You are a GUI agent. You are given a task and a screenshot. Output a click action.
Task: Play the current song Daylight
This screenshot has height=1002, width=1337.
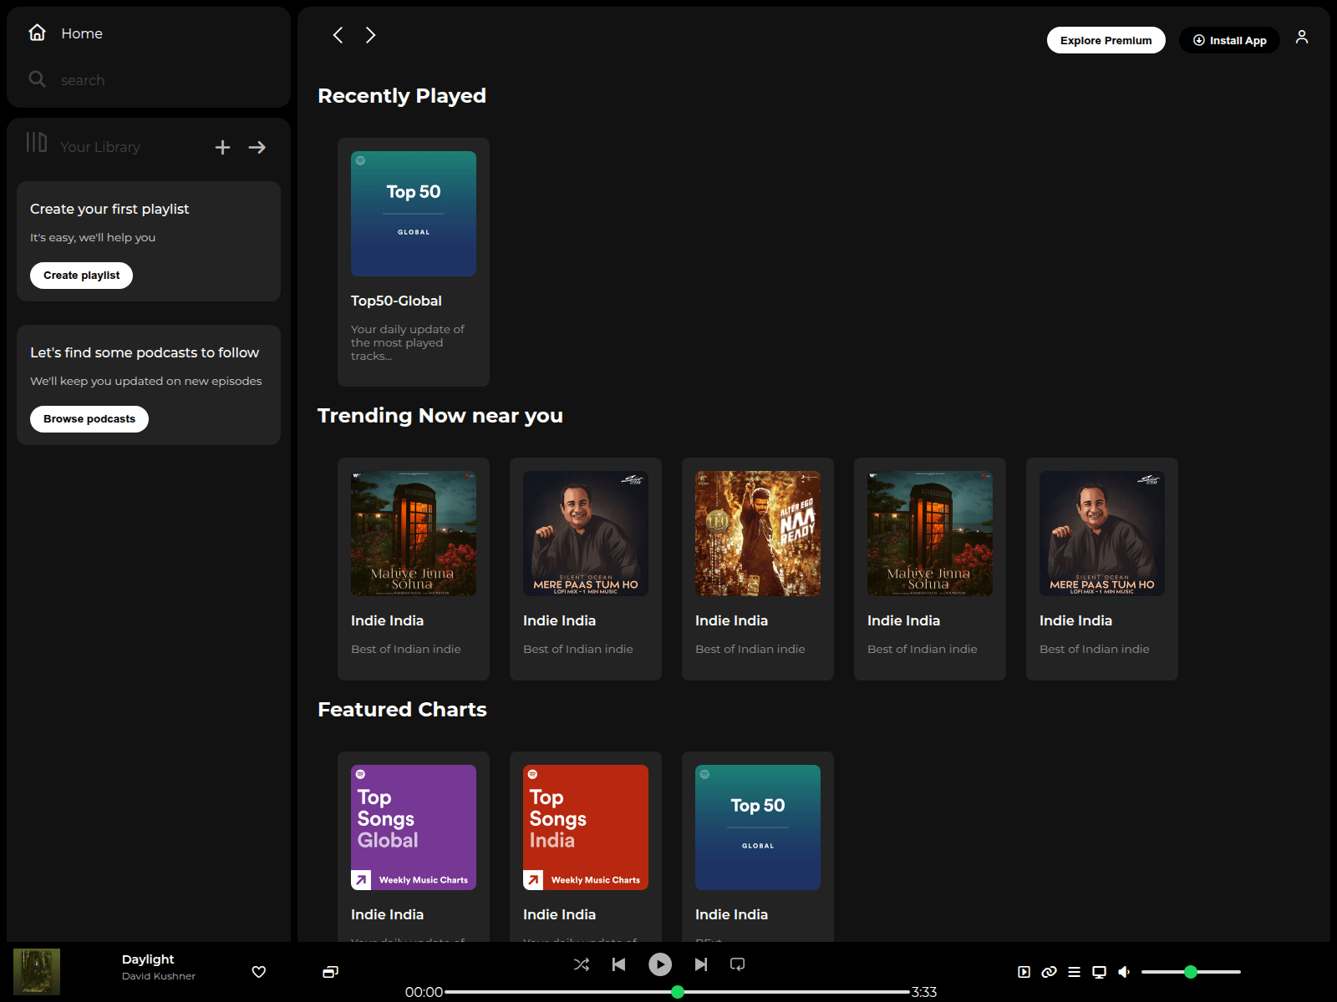pyautogui.click(x=660, y=964)
